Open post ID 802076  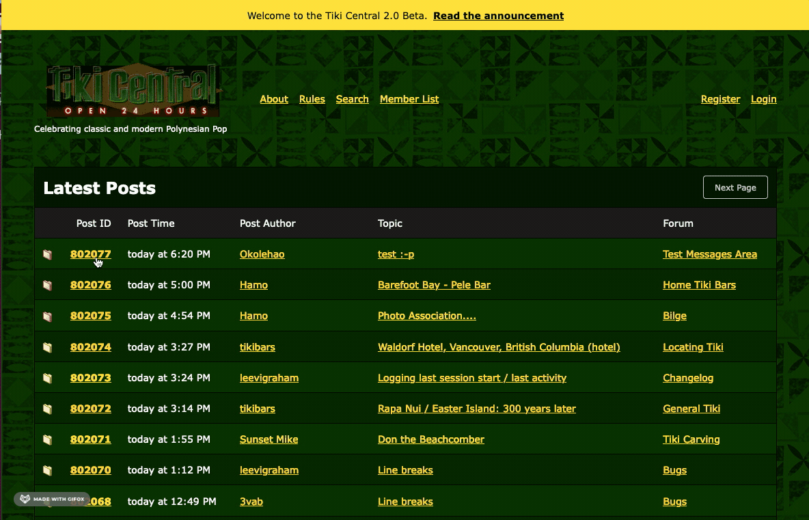coord(91,285)
